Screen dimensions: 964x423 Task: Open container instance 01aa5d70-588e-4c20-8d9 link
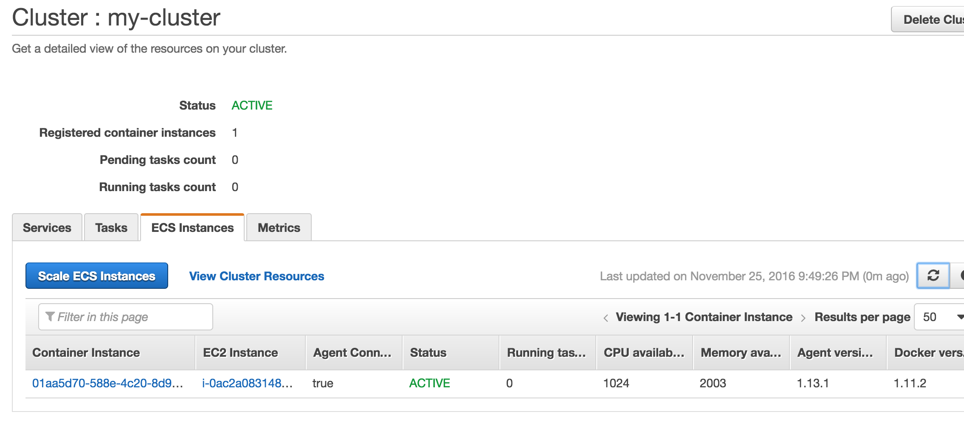click(107, 383)
